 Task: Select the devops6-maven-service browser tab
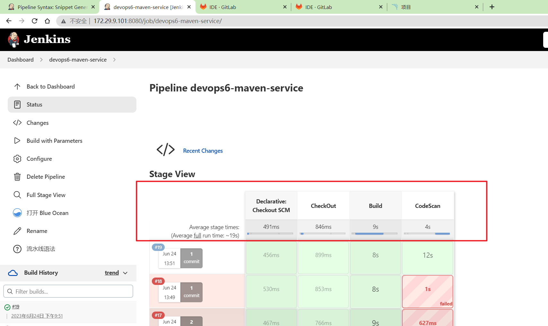tap(147, 7)
